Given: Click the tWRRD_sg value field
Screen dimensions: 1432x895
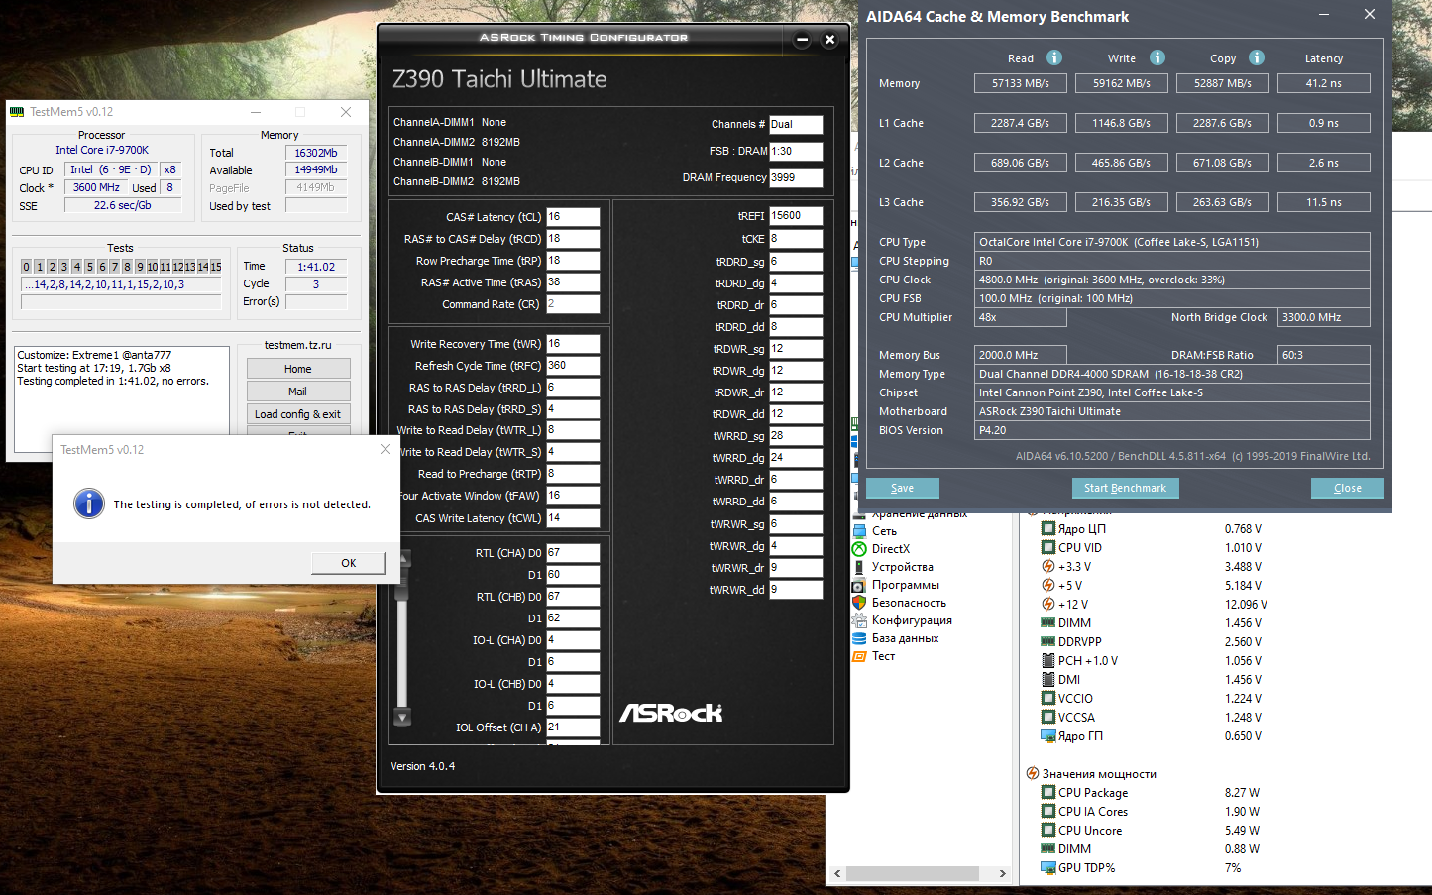Looking at the screenshot, I should 796,436.
